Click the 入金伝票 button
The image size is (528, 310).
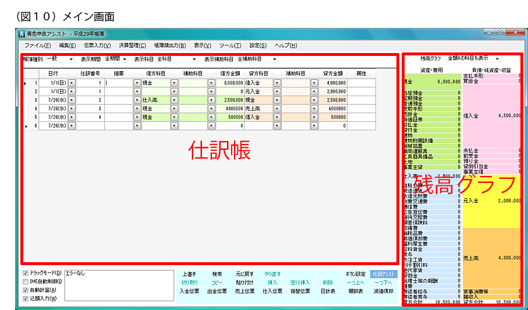(x=189, y=291)
